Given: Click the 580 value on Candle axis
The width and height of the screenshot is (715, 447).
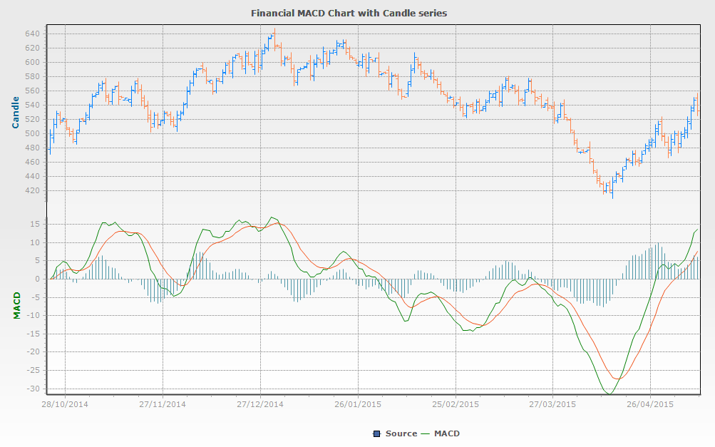Looking at the screenshot, I should coord(33,76).
